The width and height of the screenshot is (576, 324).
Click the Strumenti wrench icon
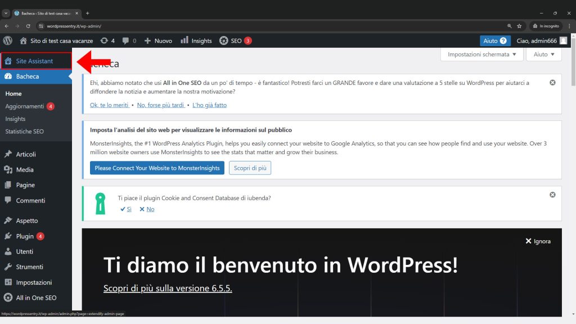coord(8,267)
